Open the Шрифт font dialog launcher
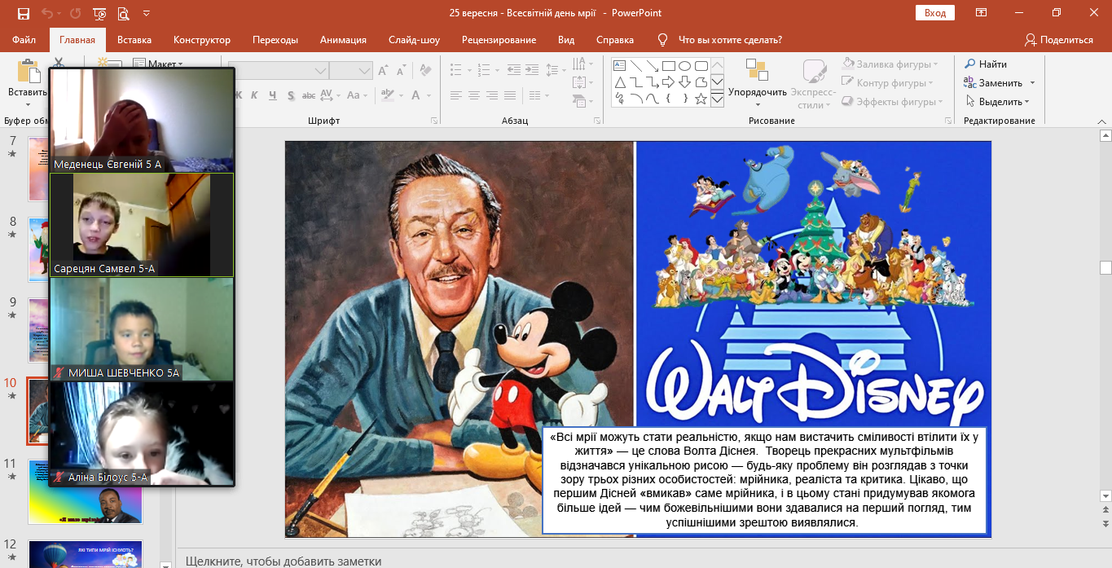Viewport: 1112px width, 568px height. tap(433, 121)
